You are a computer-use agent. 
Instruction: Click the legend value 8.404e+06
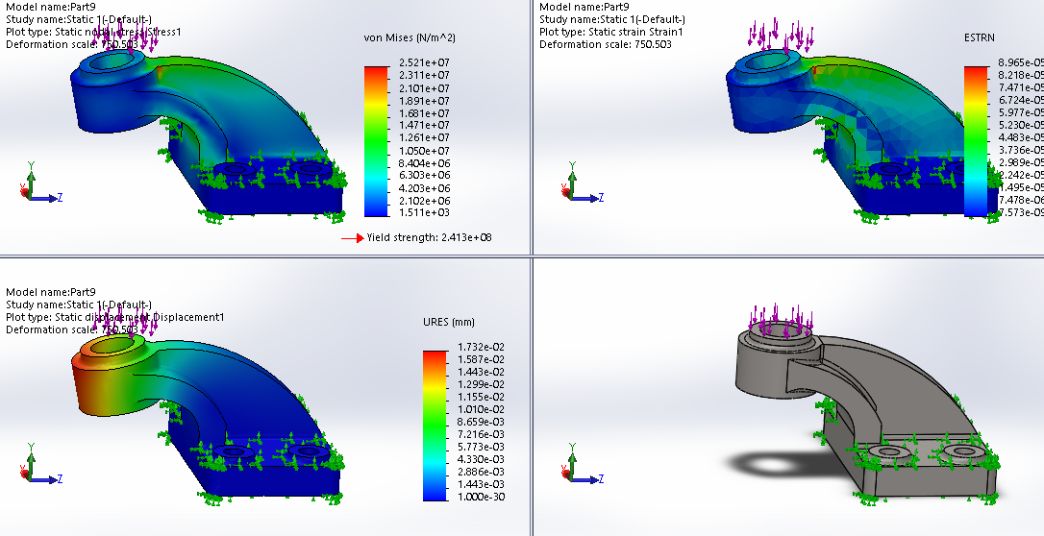click(x=424, y=163)
